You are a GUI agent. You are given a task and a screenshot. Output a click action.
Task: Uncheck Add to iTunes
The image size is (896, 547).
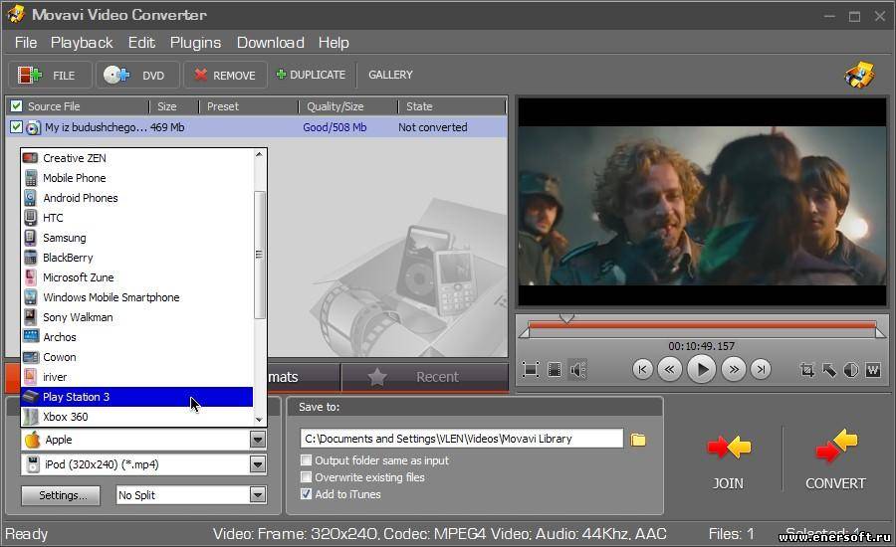click(307, 494)
